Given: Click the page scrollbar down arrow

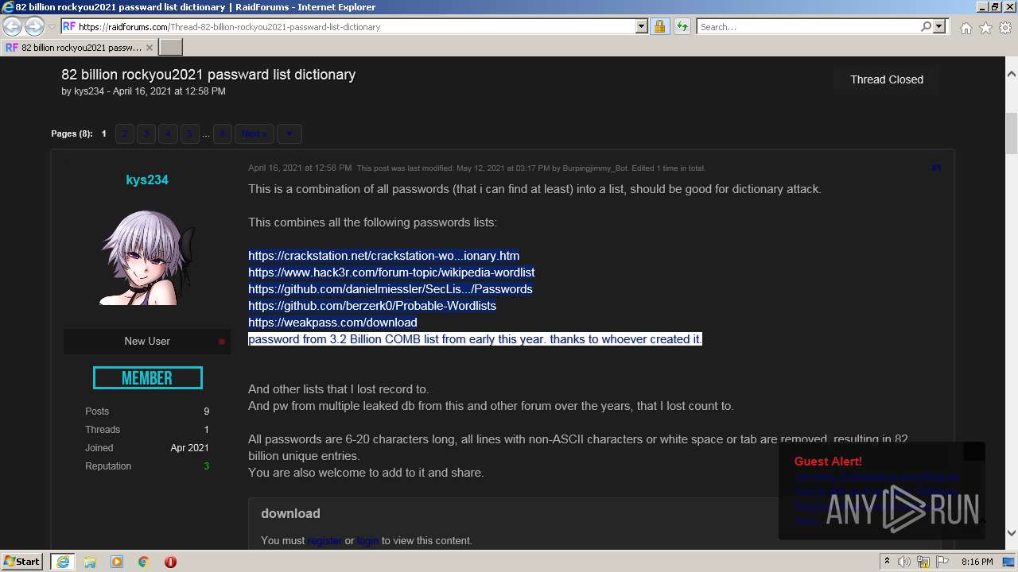Looking at the screenshot, I should (1012, 533).
